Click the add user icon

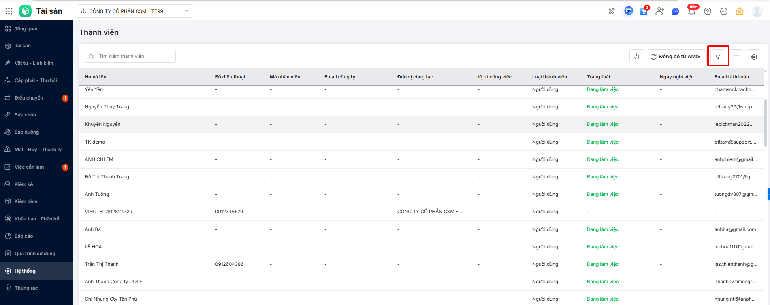(659, 11)
